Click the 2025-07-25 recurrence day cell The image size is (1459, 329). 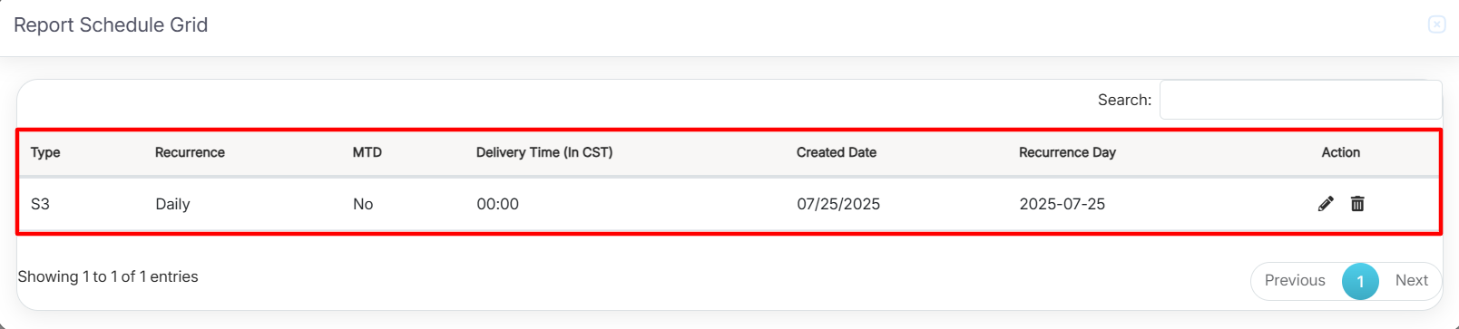pos(1062,204)
